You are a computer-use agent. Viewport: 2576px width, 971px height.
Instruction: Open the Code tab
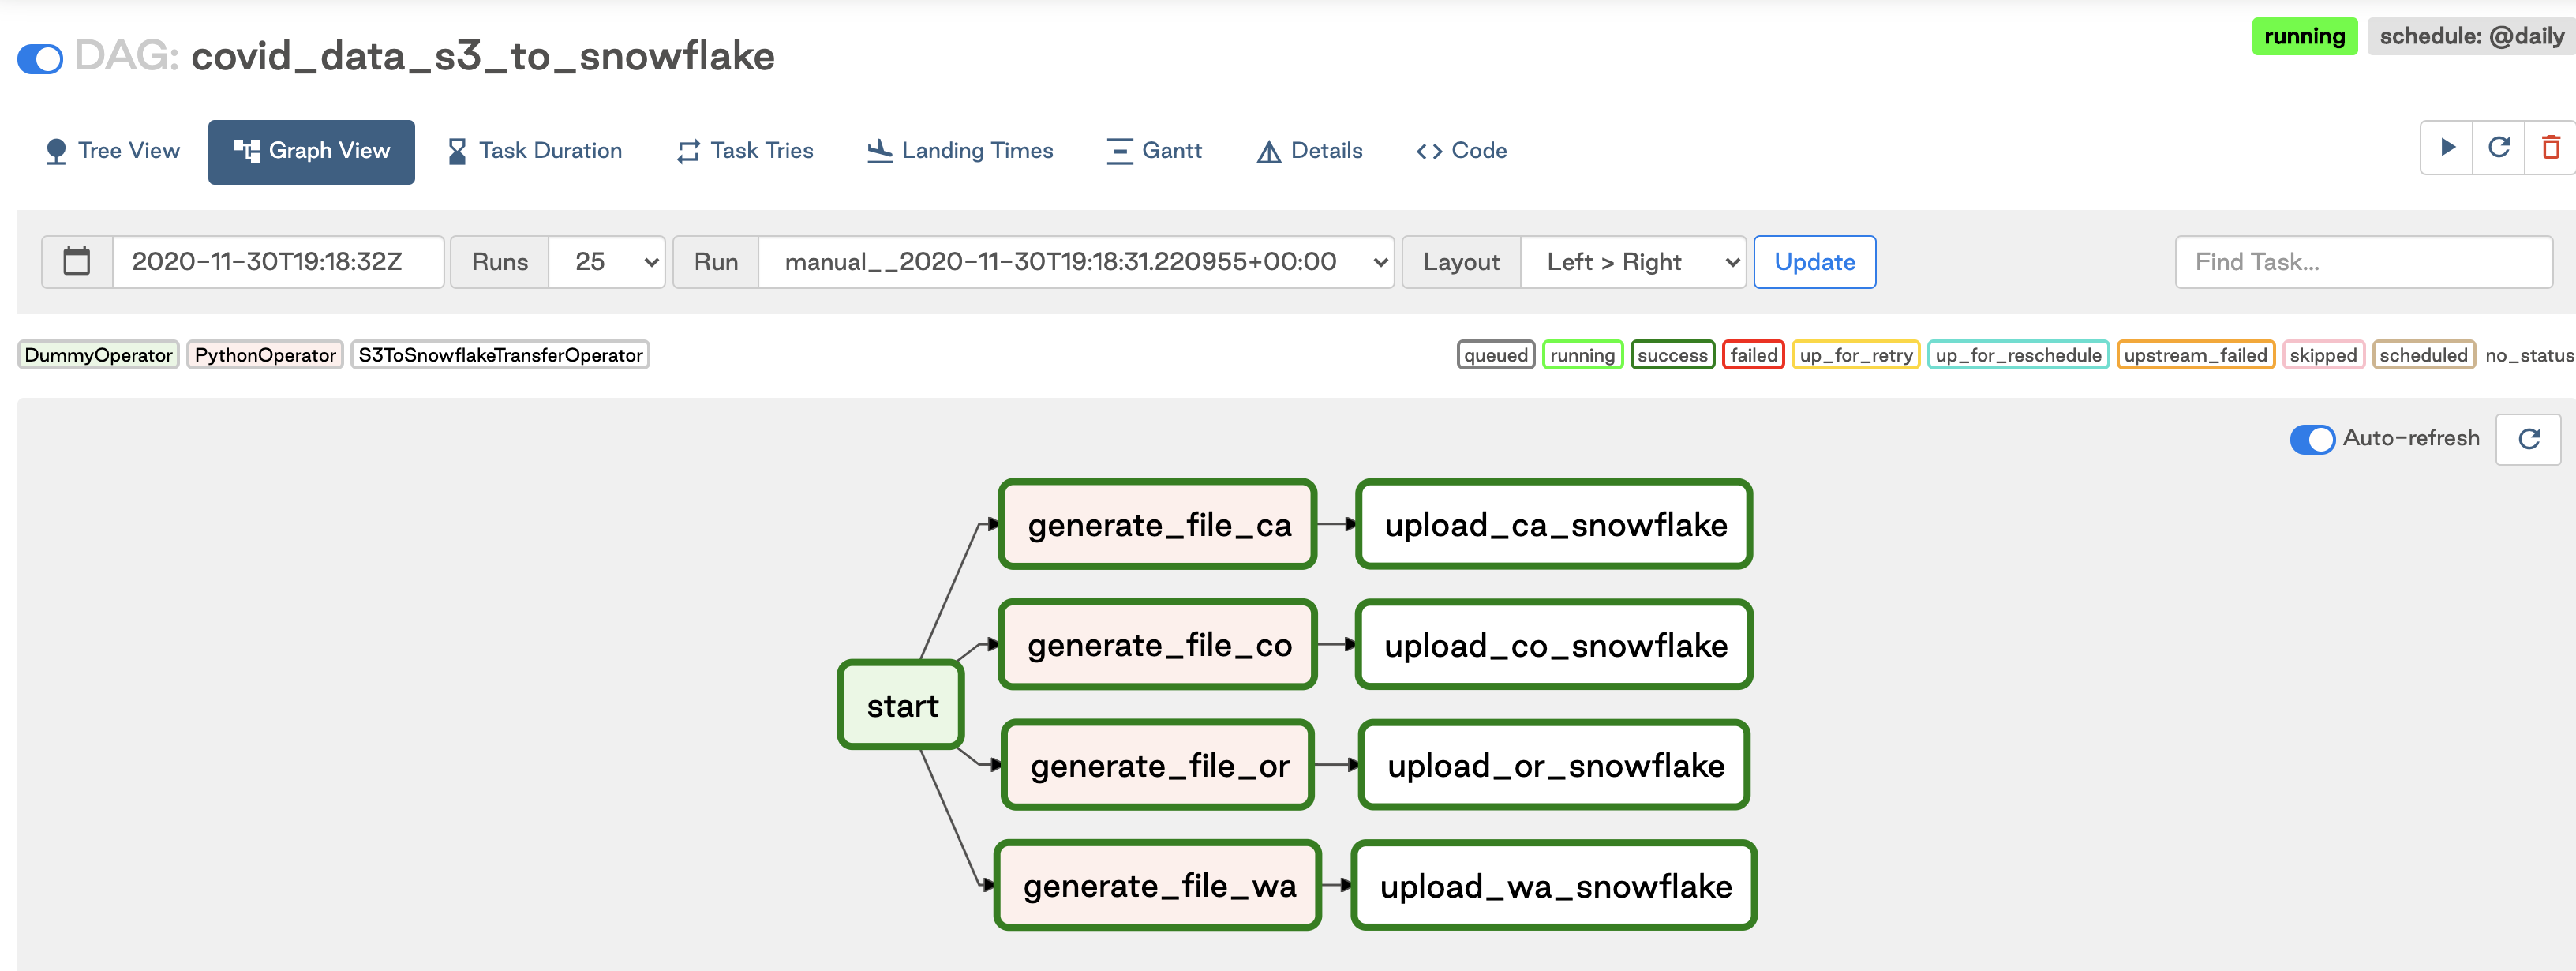coord(1461,151)
